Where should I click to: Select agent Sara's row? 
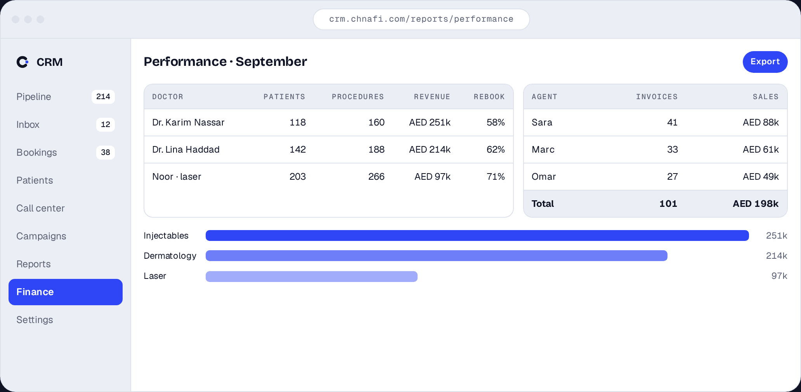pyautogui.click(x=655, y=122)
